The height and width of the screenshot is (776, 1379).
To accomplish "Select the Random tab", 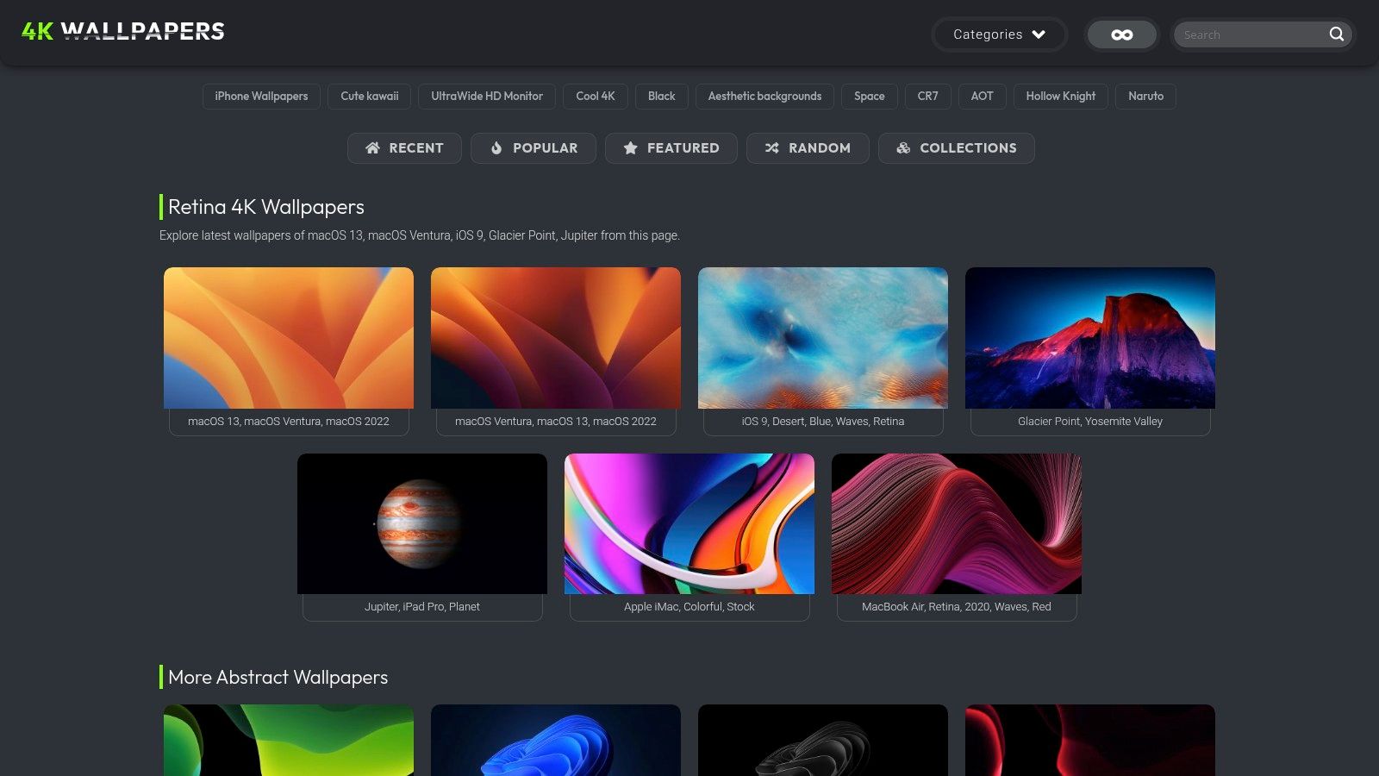I will [808, 148].
